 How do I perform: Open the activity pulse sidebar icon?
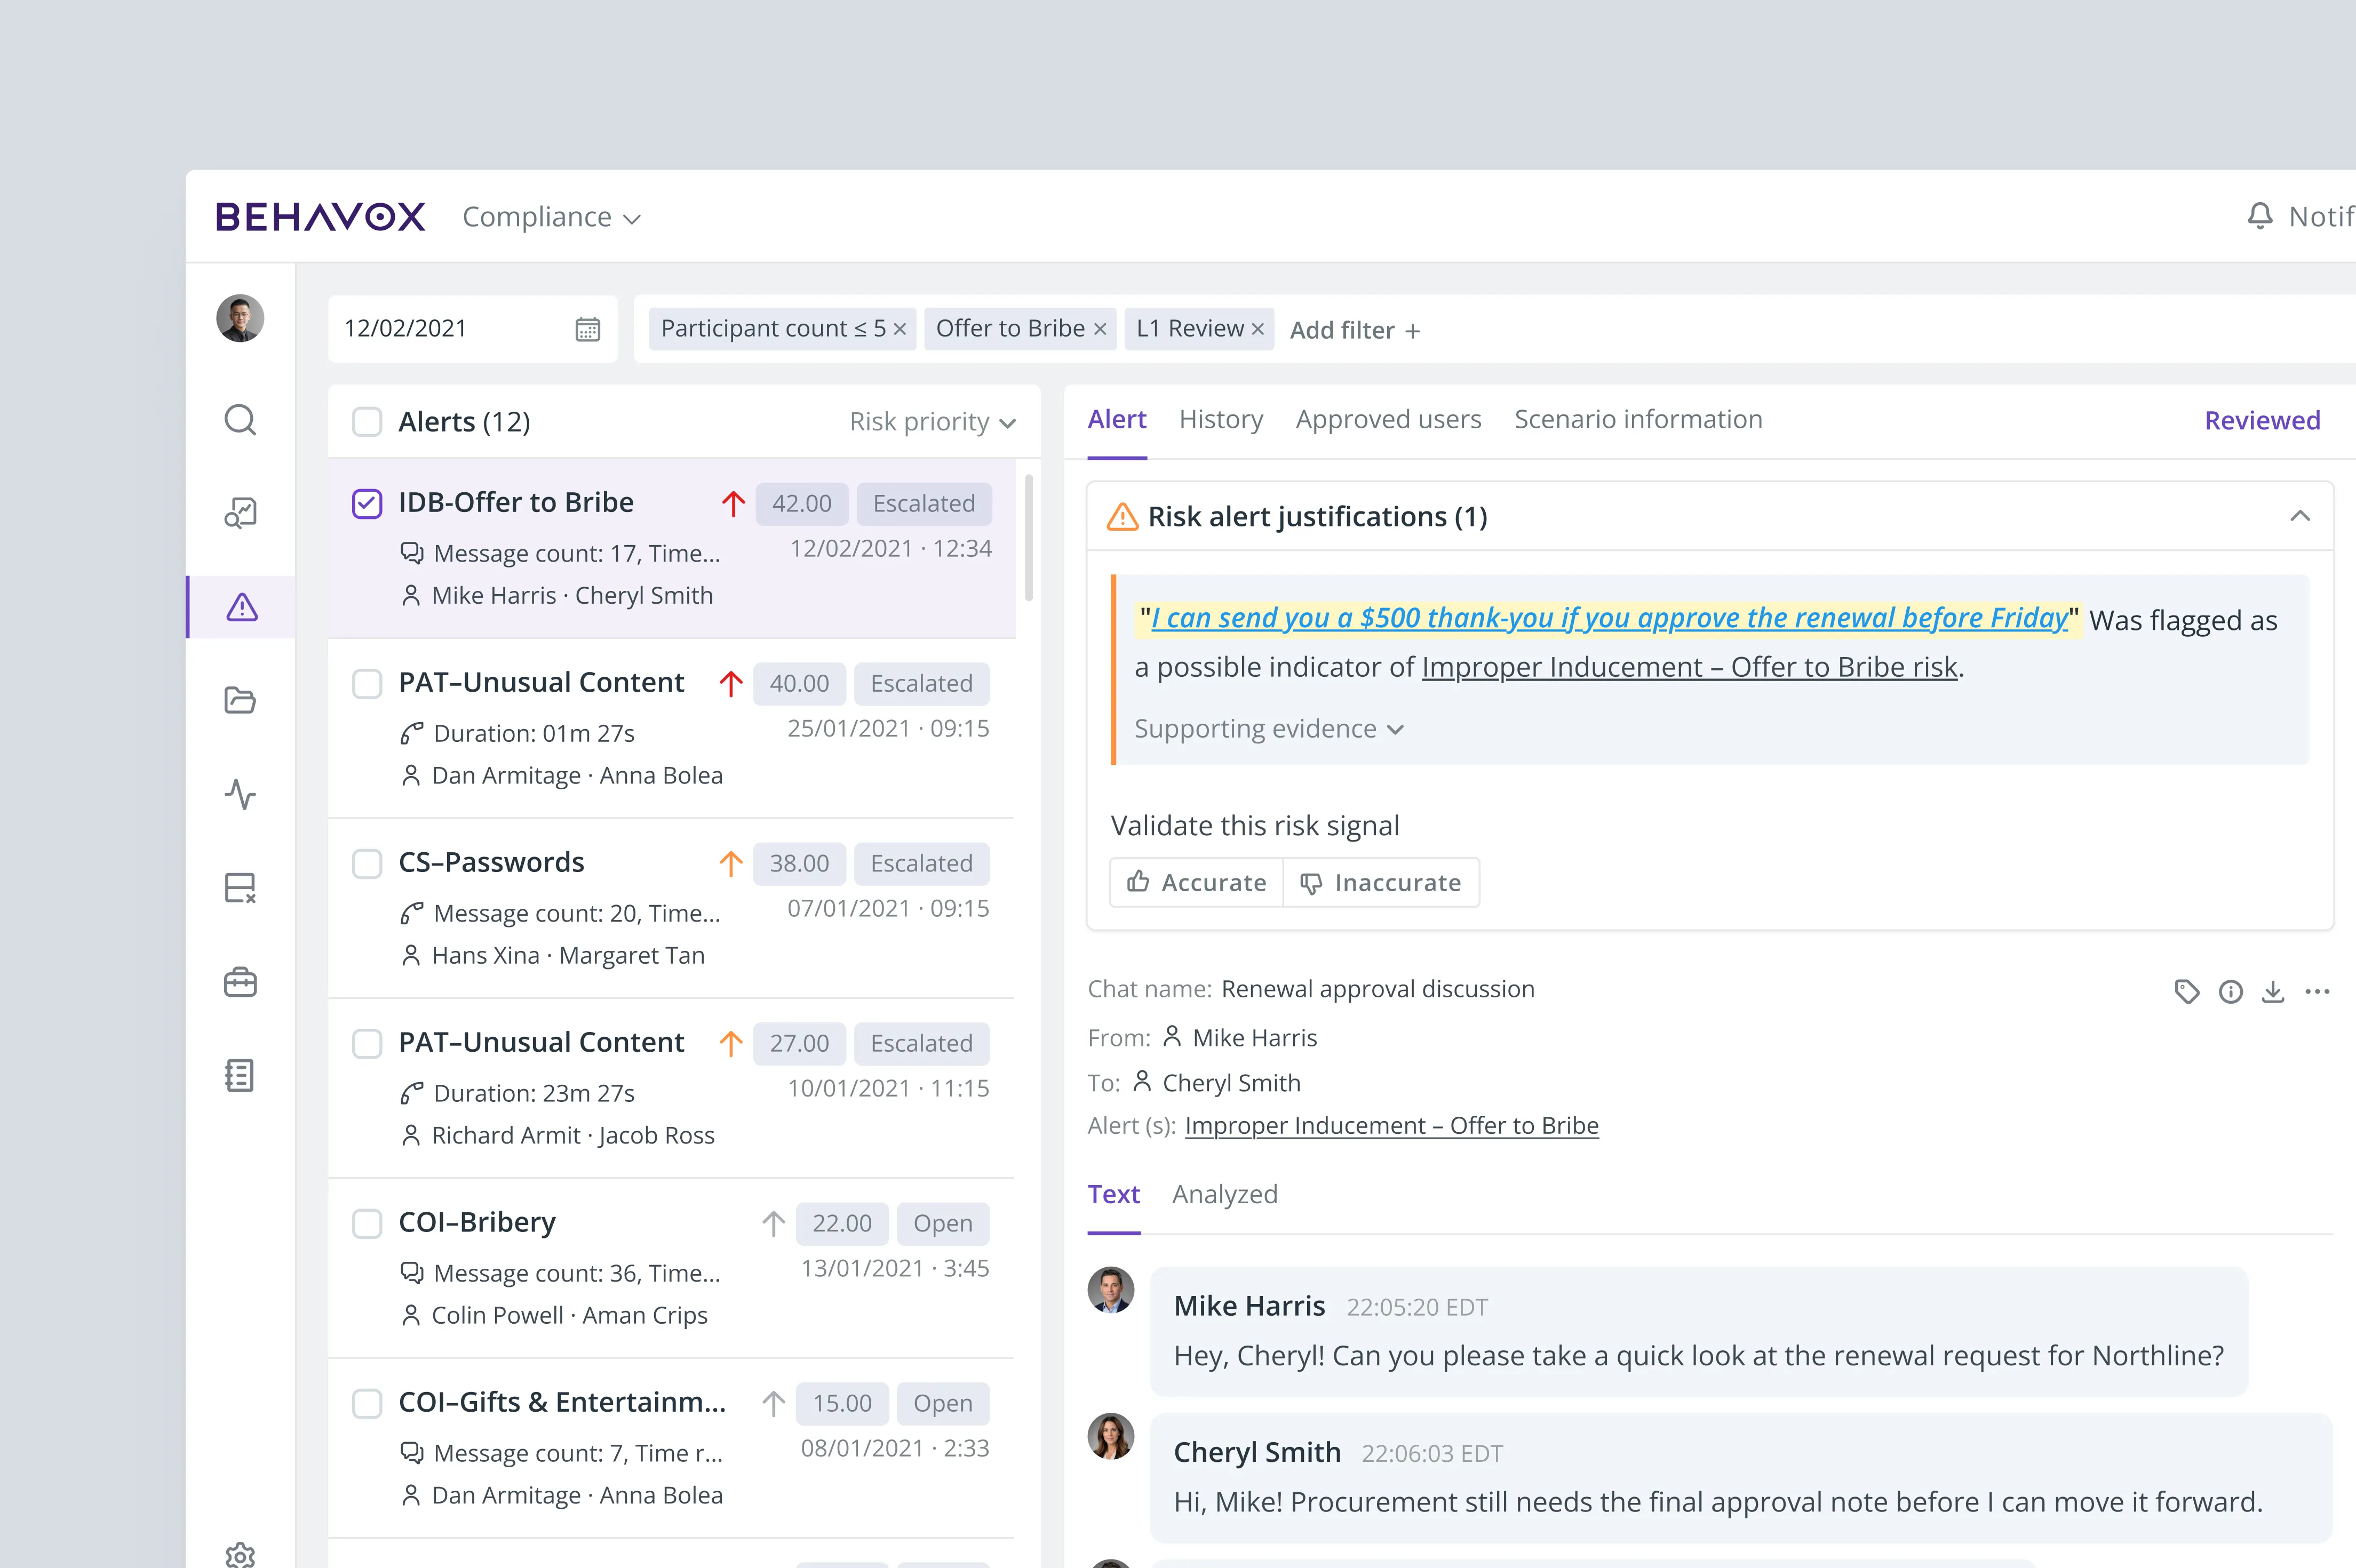[240, 794]
